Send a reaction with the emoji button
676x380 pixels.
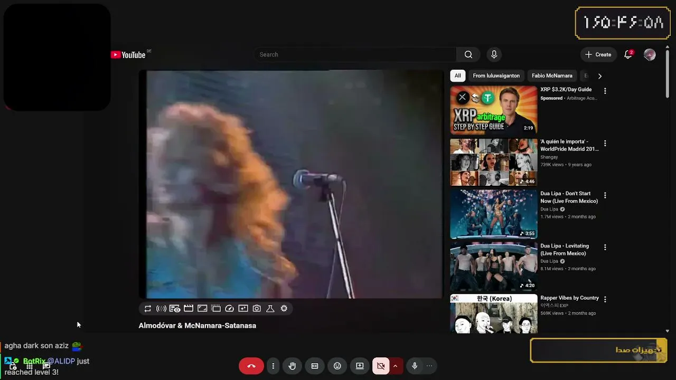pos(337,366)
